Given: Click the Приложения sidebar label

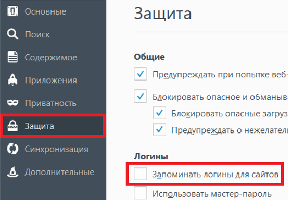Looking at the screenshot, I should (x=51, y=81).
